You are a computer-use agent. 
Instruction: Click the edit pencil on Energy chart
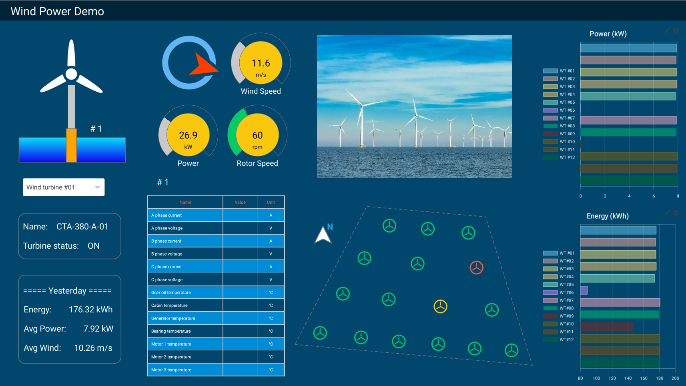(667, 213)
